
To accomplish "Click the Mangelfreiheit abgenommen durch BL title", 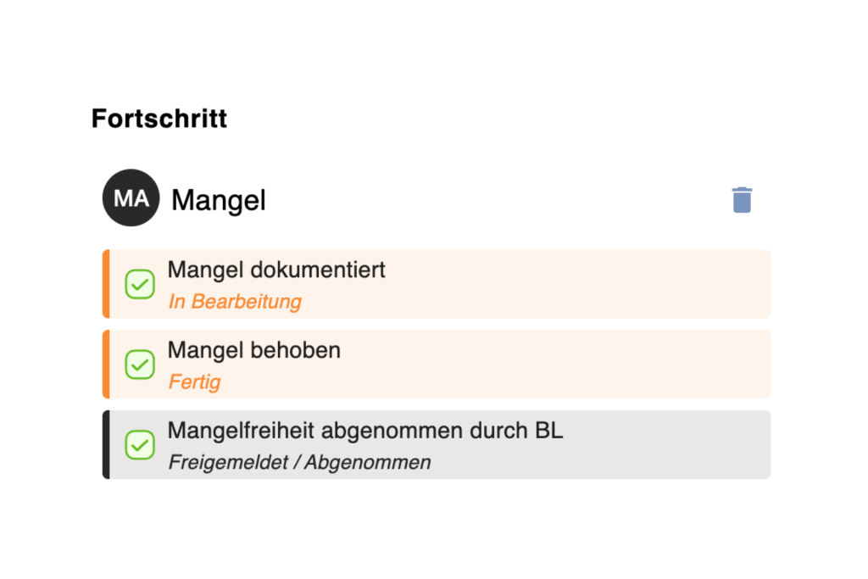I will 365,431.
